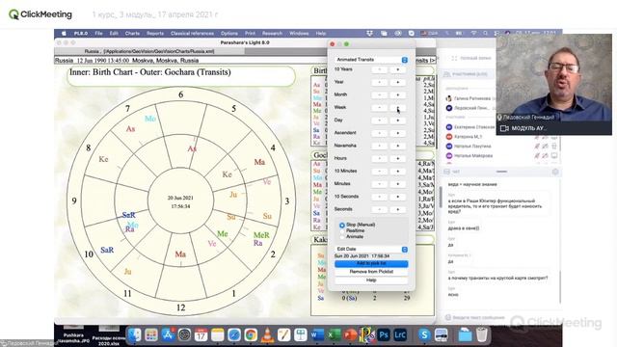Open the Edit Date dropdown
The height and width of the screenshot is (347, 617).
pos(371,249)
